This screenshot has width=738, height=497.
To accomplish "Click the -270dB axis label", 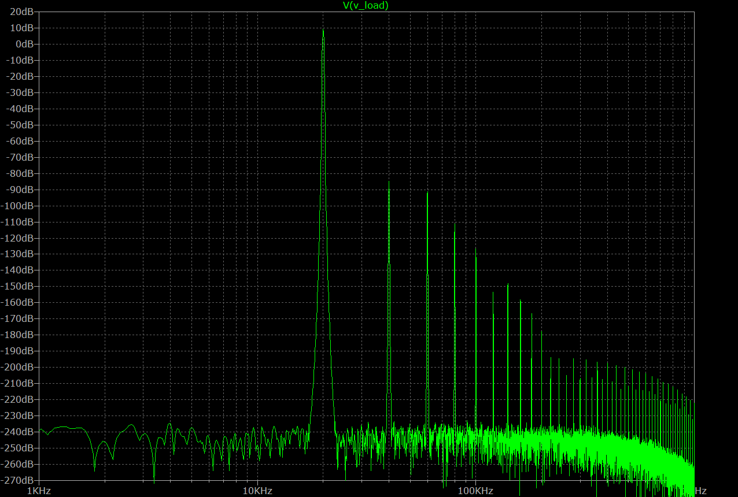I will 18,480.
